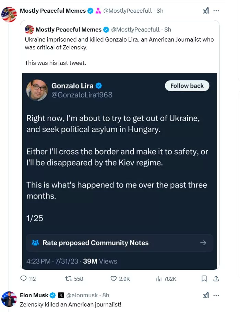The height and width of the screenshot is (312, 240).
Task: Open Grok analysis on Mostly Peaceful Memes tweet
Action: click(x=206, y=10)
